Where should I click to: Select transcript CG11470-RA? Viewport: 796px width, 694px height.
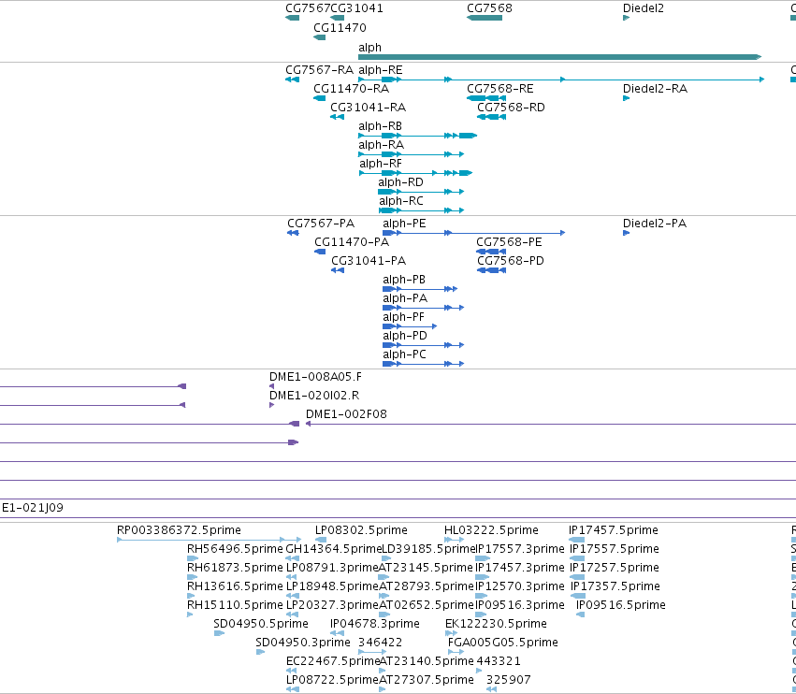[319, 98]
